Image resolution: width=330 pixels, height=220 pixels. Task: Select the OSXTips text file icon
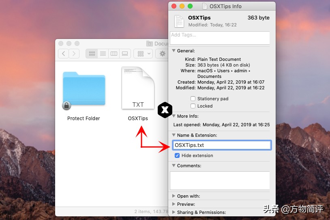click(138, 88)
